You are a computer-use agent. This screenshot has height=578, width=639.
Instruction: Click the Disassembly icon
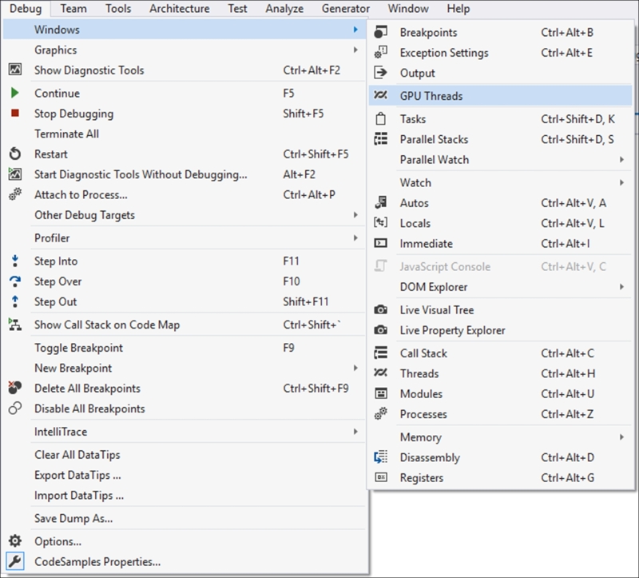pyautogui.click(x=381, y=457)
